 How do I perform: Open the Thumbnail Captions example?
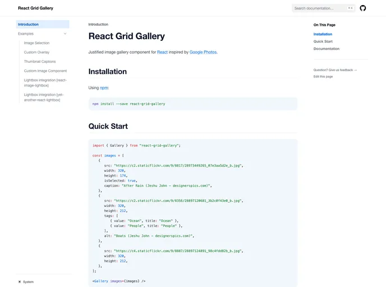pyautogui.click(x=40, y=62)
